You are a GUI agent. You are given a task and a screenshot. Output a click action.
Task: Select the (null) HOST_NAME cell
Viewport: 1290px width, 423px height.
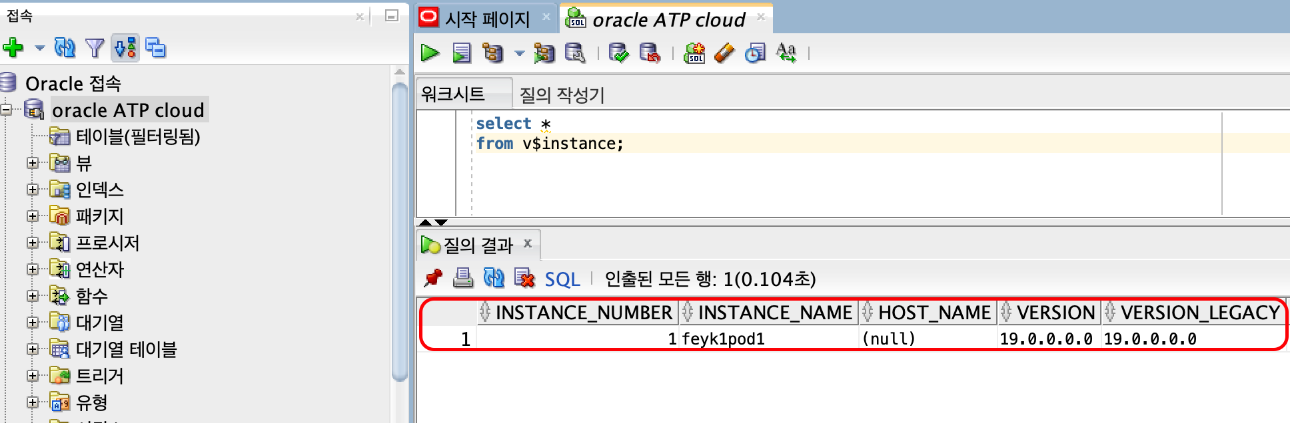click(928, 339)
